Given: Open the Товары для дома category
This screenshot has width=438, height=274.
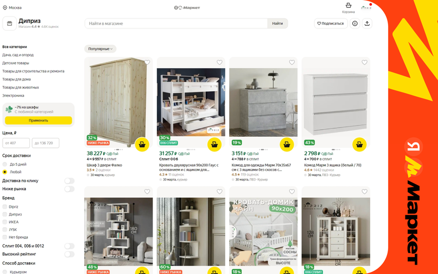Looking at the screenshot, I should (16, 79).
